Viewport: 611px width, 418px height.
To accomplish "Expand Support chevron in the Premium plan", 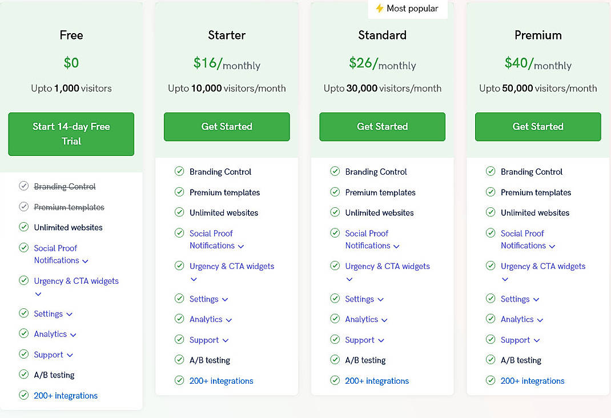I will coord(536,340).
